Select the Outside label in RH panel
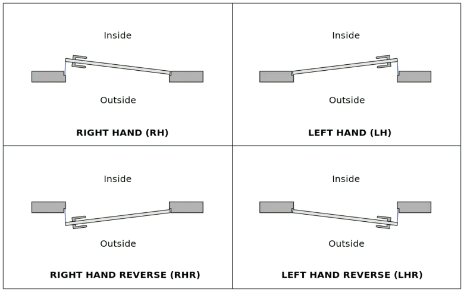Image resolution: width=464 pixels, height=292 pixels. coord(118,100)
